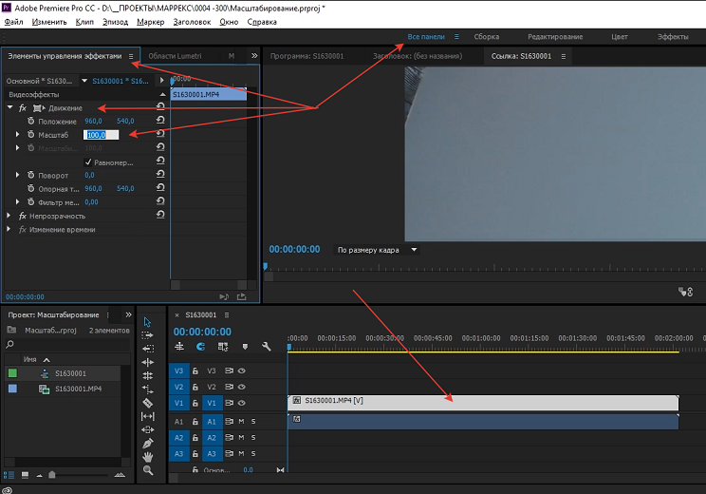
Task: Select the Track Select Forward tool
Action: [x=147, y=335]
